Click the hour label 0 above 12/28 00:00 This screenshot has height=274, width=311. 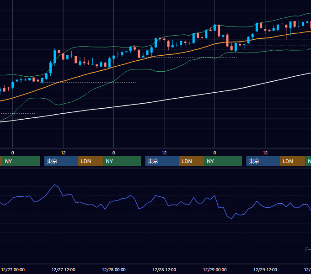point(113,153)
